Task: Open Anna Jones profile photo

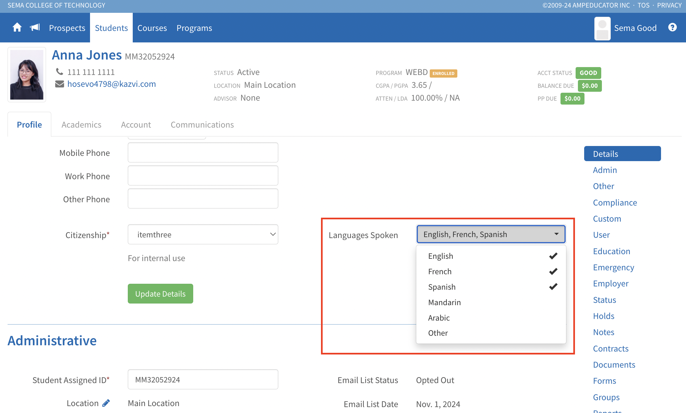Action: (27, 75)
